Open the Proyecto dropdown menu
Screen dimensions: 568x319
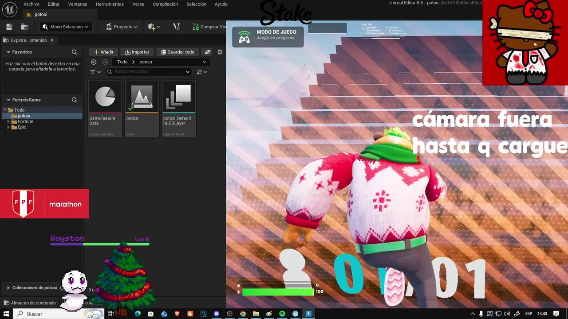click(x=122, y=27)
